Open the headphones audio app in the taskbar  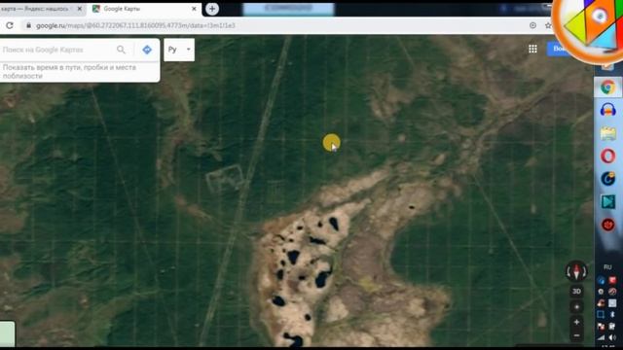607,110
